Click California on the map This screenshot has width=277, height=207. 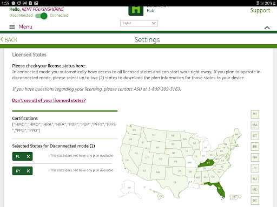[127, 160]
